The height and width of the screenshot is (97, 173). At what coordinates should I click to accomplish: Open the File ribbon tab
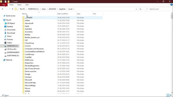click(x=4, y=5)
